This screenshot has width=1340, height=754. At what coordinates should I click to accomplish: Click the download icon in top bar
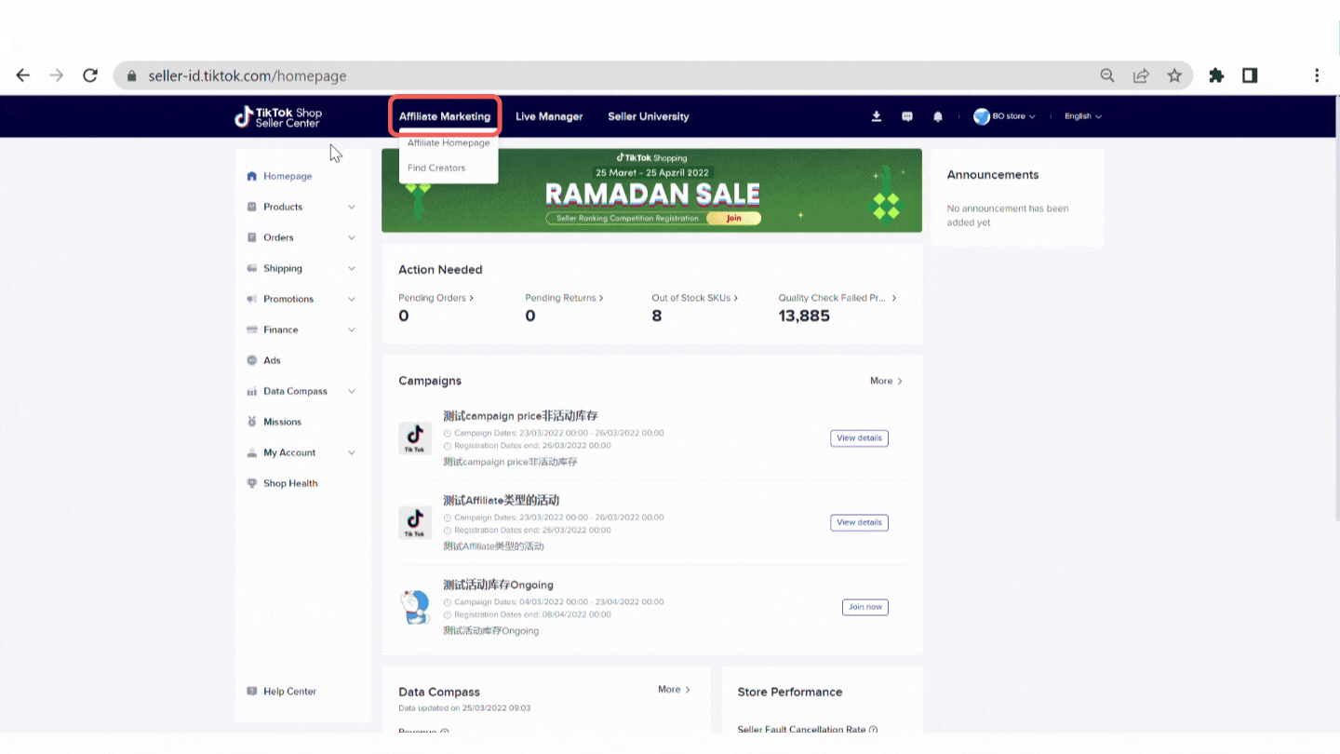[x=876, y=116]
